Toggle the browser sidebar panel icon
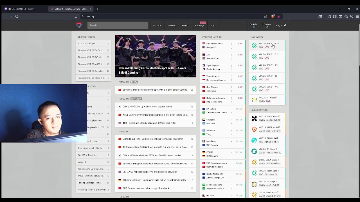360x202 pixels. click(x=335, y=17)
